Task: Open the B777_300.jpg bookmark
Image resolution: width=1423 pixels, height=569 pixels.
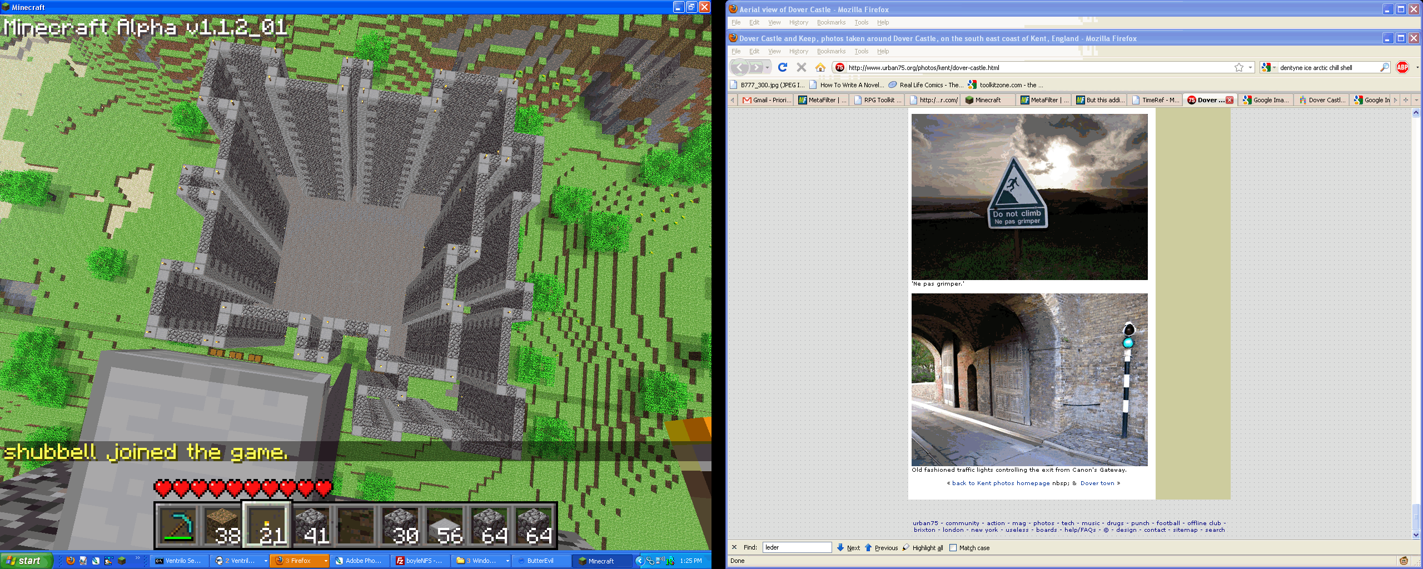Action: pyautogui.click(x=767, y=85)
